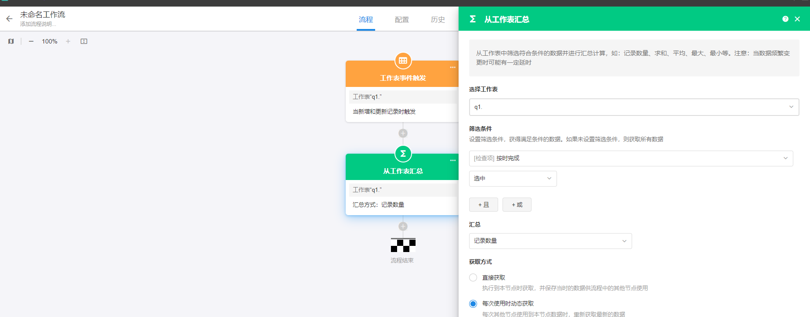The height and width of the screenshot is (317, 810).
Task: Expand the 记录数量 summary dropdown
Action: pos(550,241)
